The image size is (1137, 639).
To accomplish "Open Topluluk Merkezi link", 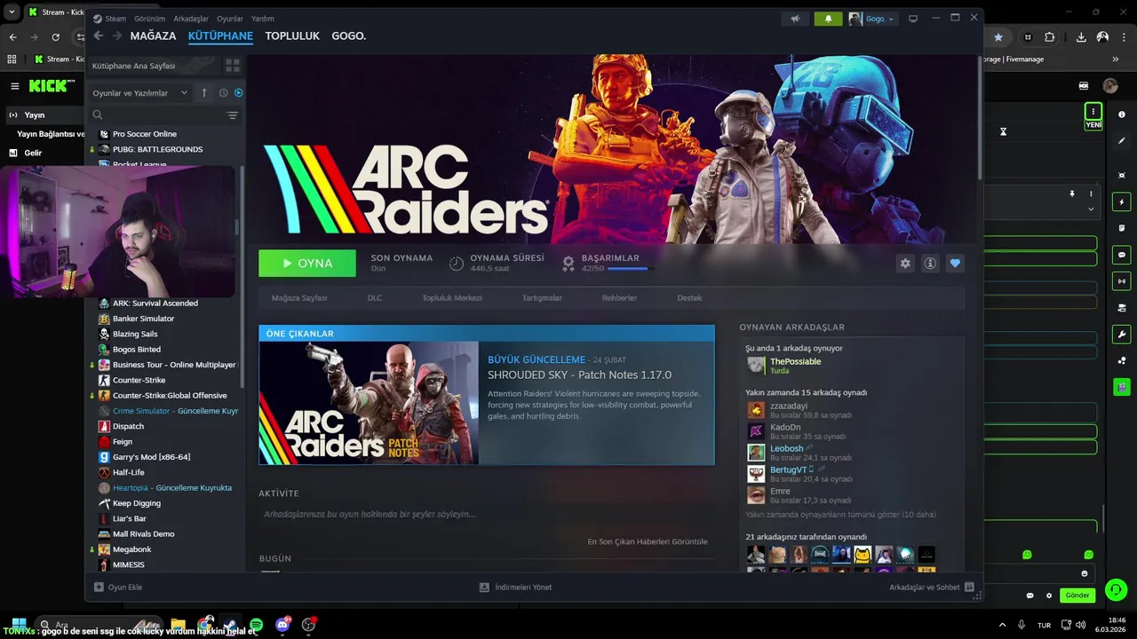I will [x=452, y=298].
